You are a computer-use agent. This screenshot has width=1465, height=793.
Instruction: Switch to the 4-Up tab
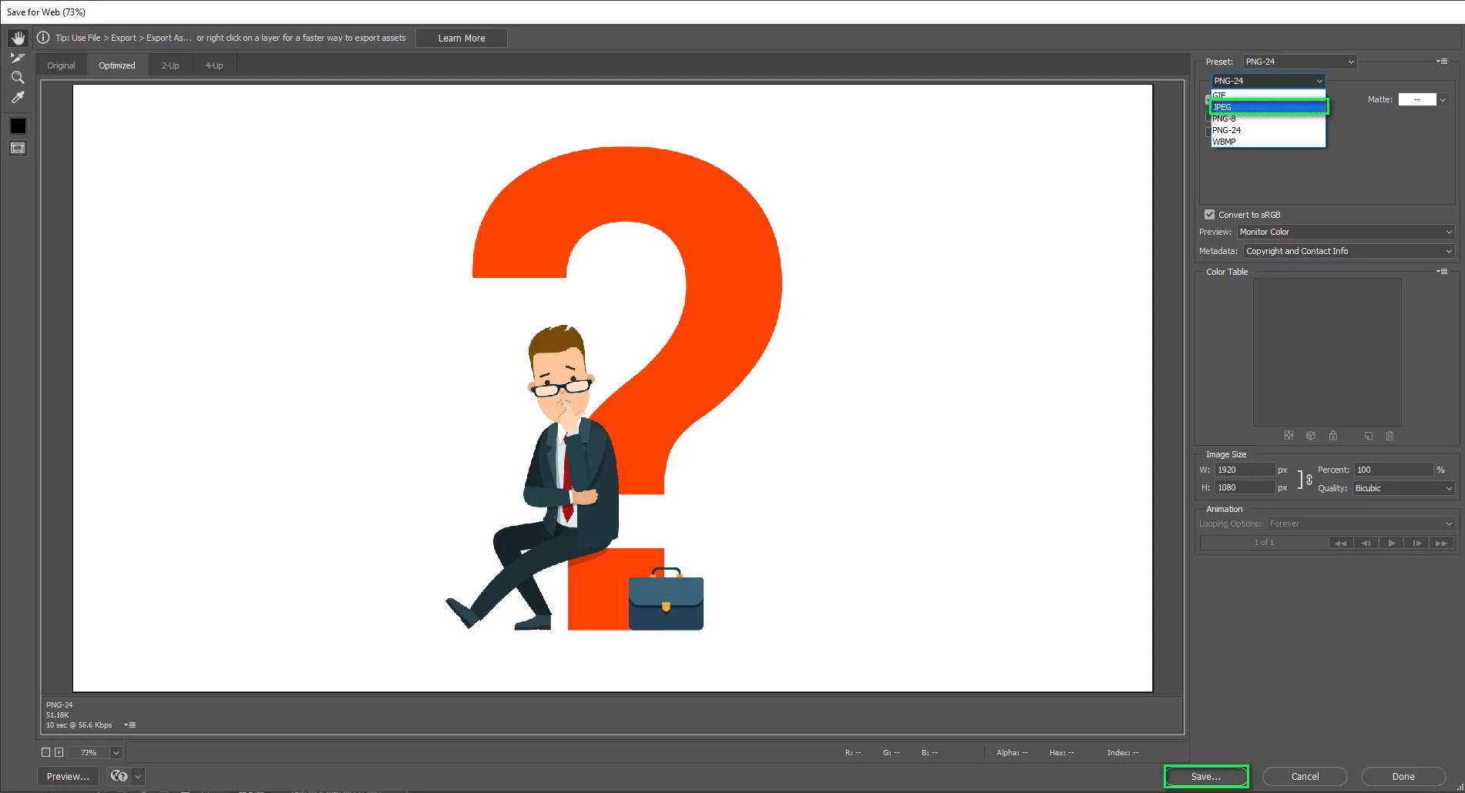pos(214,65)
